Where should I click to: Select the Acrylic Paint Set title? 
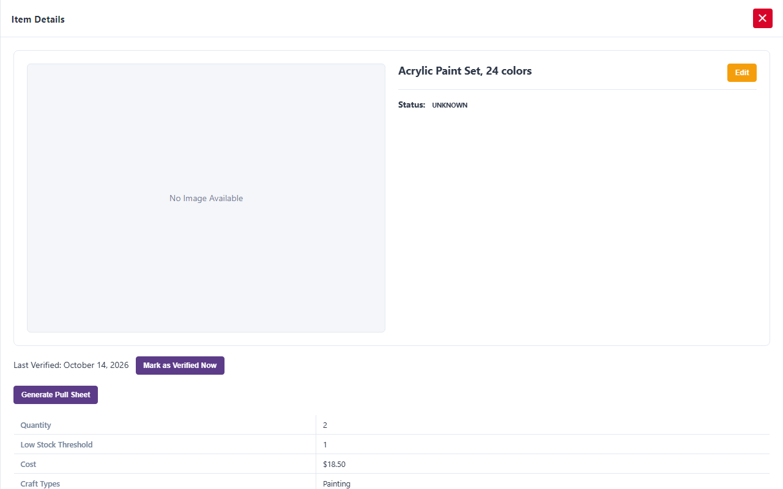point(465,71)
